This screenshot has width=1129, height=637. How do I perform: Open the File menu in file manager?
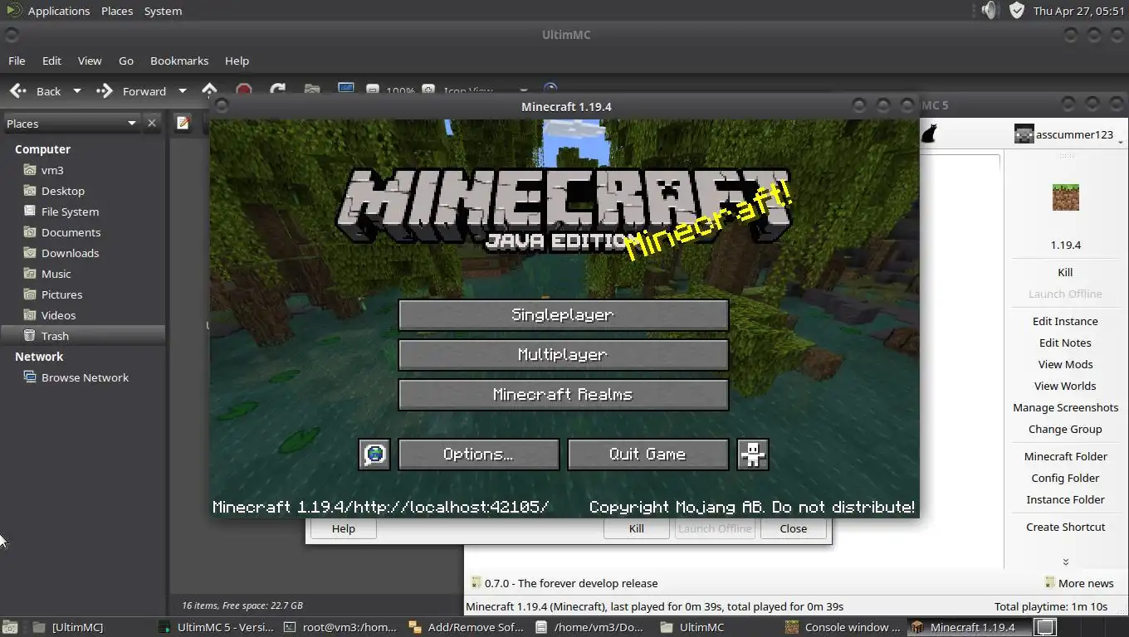click(x=17, y=61)
